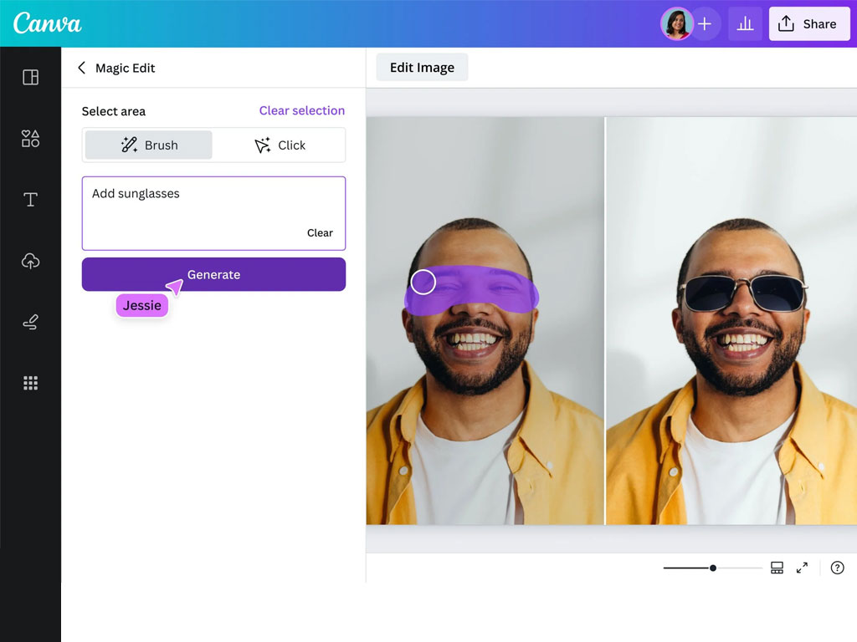Open the Uploads cloud icon
This screenshot has height=642, width=857.
pos(30,262)
